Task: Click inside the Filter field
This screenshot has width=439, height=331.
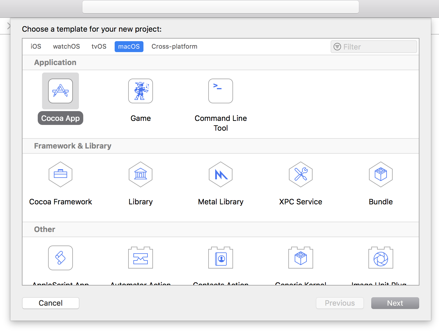Action: tap(374, 46)
